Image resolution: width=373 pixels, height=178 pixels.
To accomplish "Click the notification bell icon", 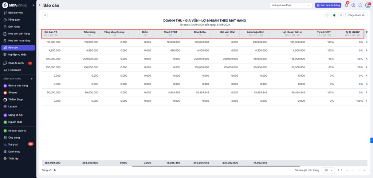I will coord(346,5).
